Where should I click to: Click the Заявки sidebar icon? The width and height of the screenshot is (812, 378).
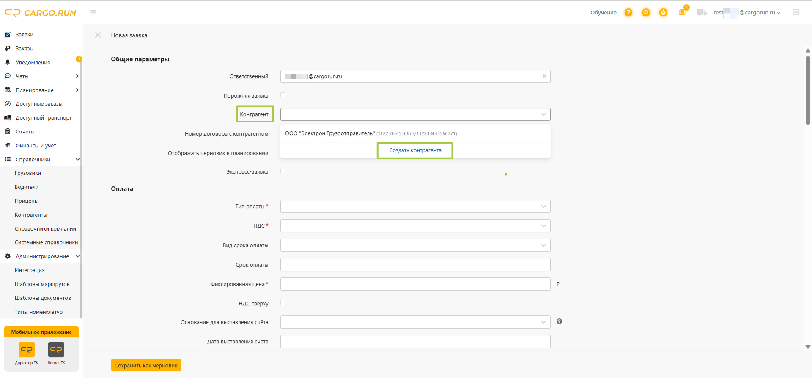8,35
